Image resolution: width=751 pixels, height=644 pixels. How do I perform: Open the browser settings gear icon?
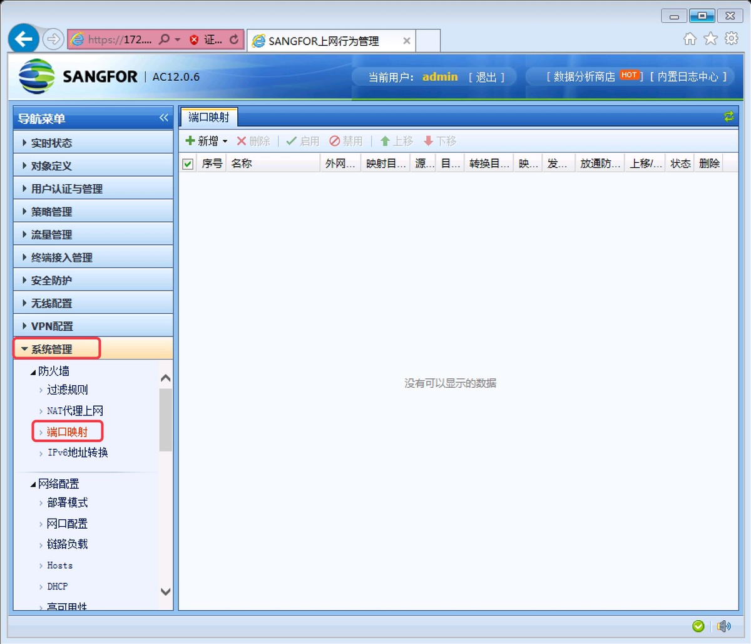tap(731, 39)
